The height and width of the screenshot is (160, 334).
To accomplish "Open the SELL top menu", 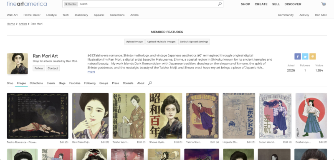I will (276, 4).
